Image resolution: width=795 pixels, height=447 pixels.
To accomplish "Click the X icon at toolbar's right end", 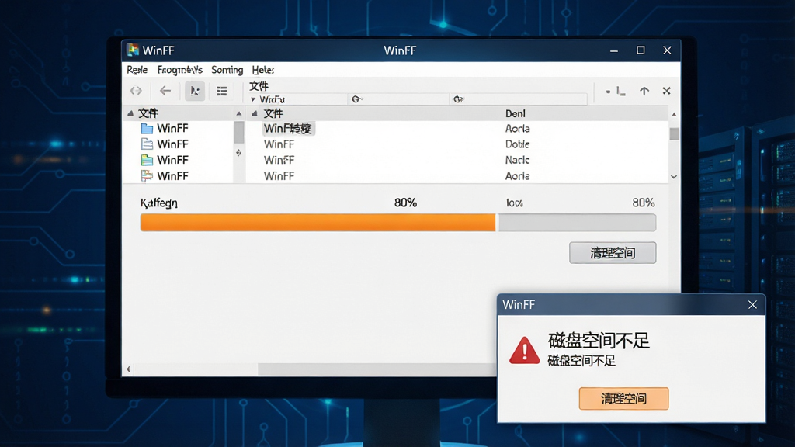I will click(666, 91).
